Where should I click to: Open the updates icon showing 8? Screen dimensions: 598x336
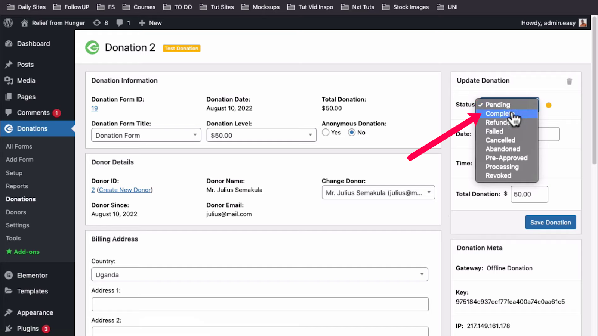tap(97, 23)
